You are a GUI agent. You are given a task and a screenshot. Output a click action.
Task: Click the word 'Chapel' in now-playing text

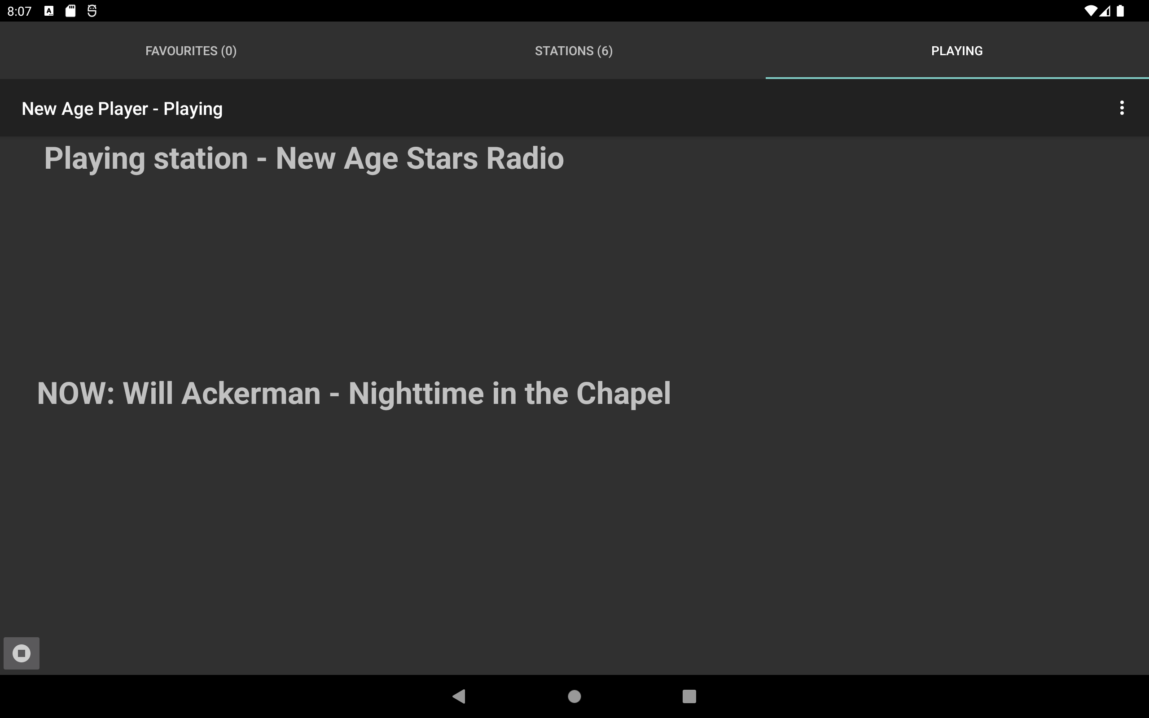pos(623,394)
